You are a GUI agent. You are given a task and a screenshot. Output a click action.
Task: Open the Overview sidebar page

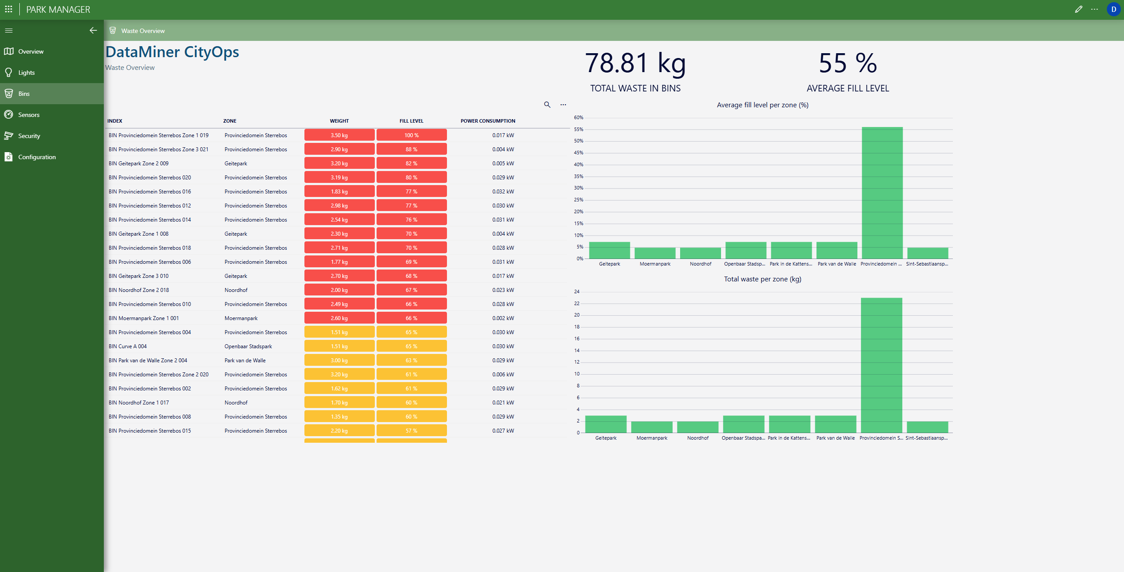tap(31, 51)
